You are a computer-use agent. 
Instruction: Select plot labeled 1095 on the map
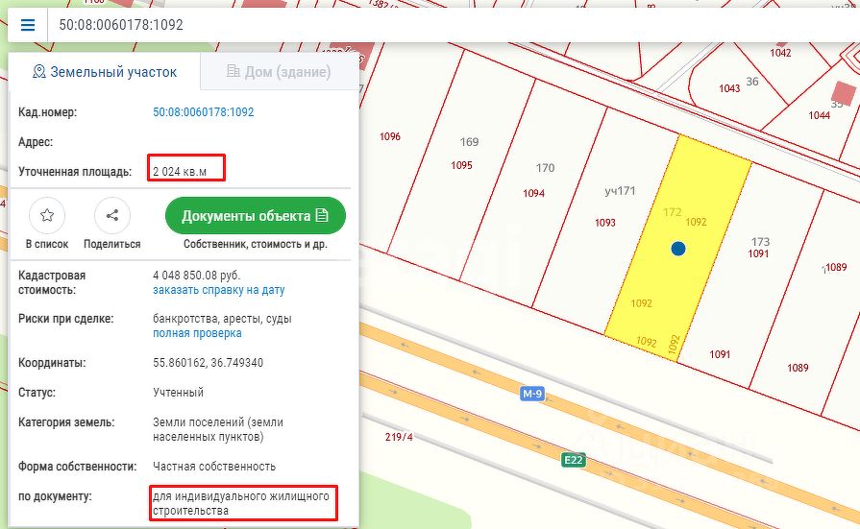click(x=461, y=165)
